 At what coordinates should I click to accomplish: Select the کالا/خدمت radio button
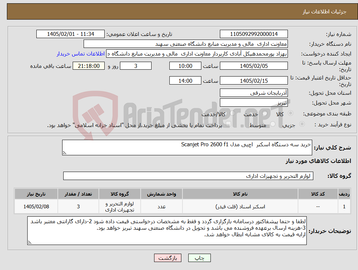232,113
